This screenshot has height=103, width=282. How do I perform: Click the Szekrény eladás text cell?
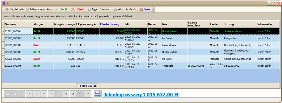(240, 31)
